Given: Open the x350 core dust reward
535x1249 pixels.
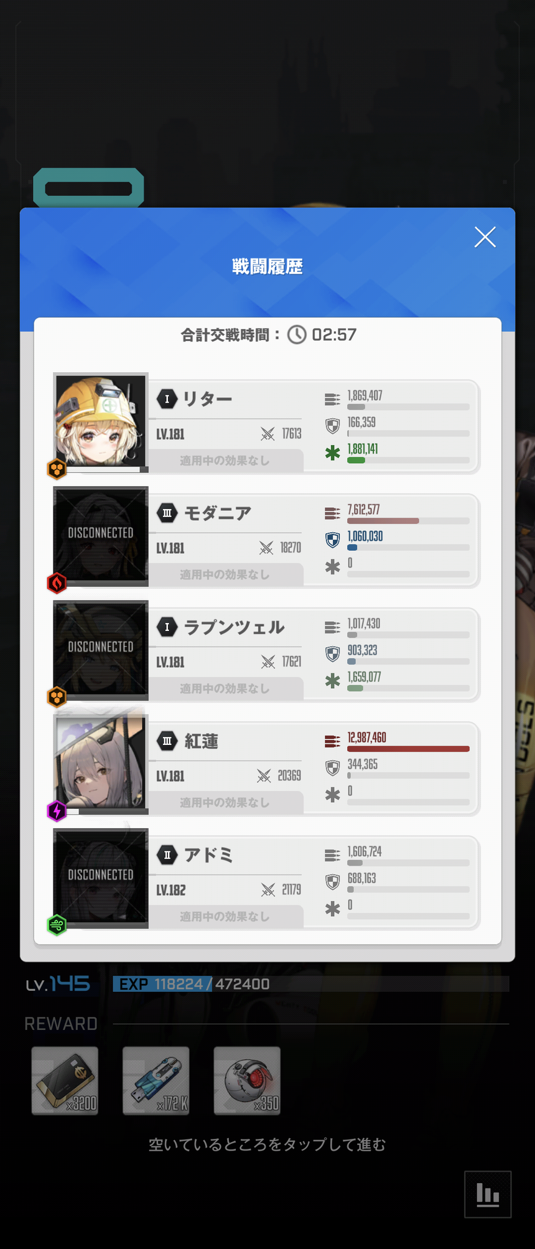Looking at the screenshot, I should tap(247, 1080).
